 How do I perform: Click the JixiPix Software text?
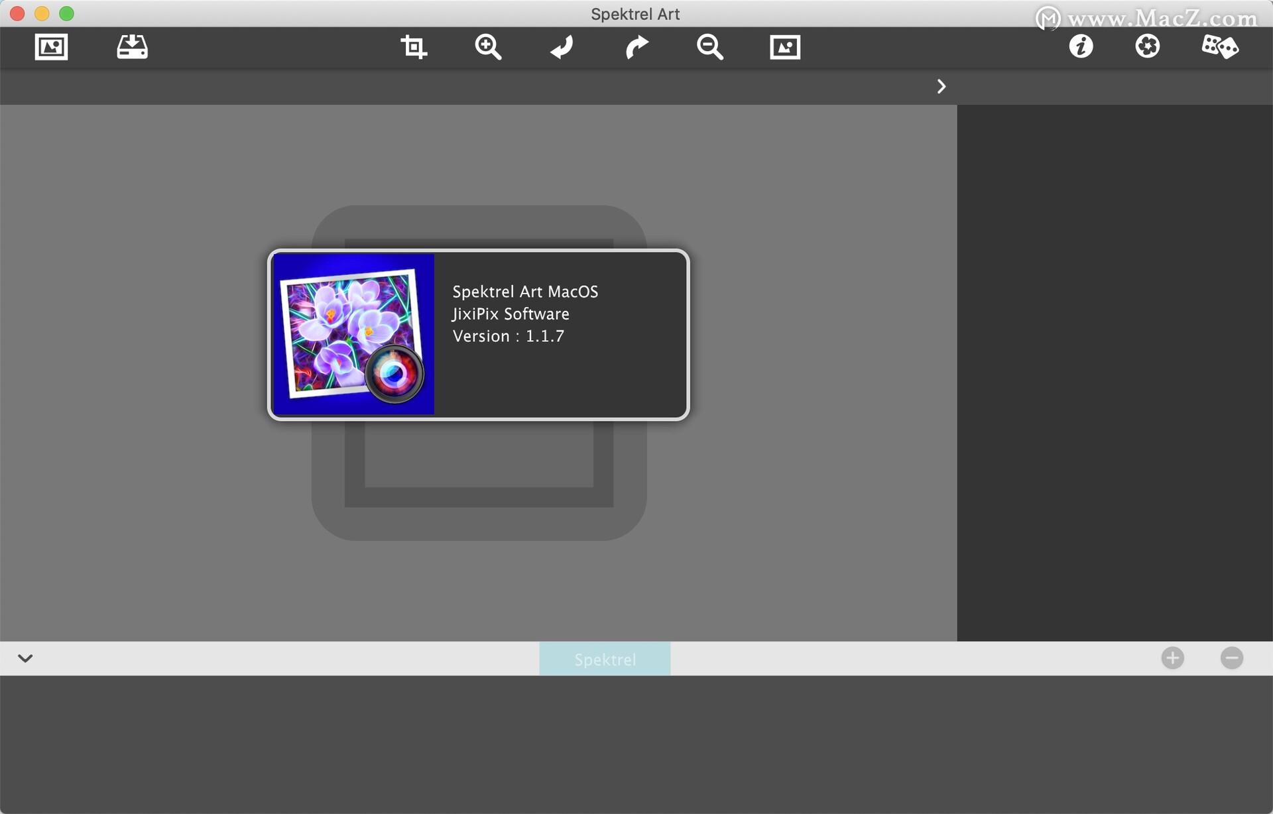click(x=511, y=314)
